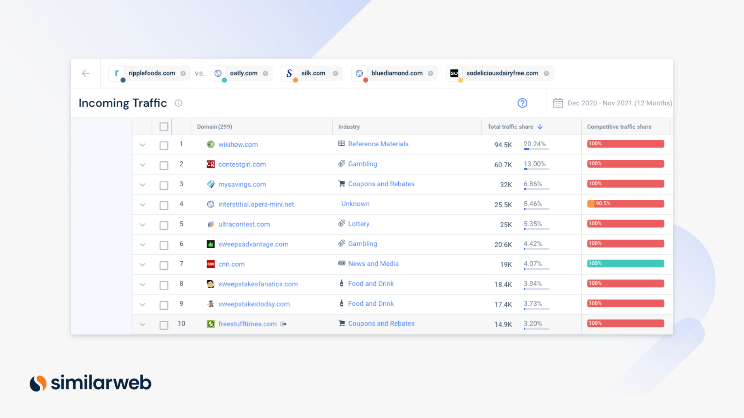Image resolution: width=744 pixels, height=418 pixels.
Task: Click the bluediamond.com globe icon
Action: (x=360, y=73)
